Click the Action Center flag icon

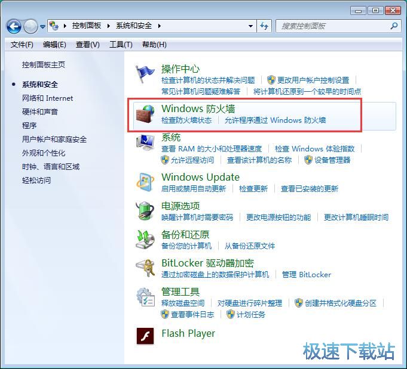(145, 74)
